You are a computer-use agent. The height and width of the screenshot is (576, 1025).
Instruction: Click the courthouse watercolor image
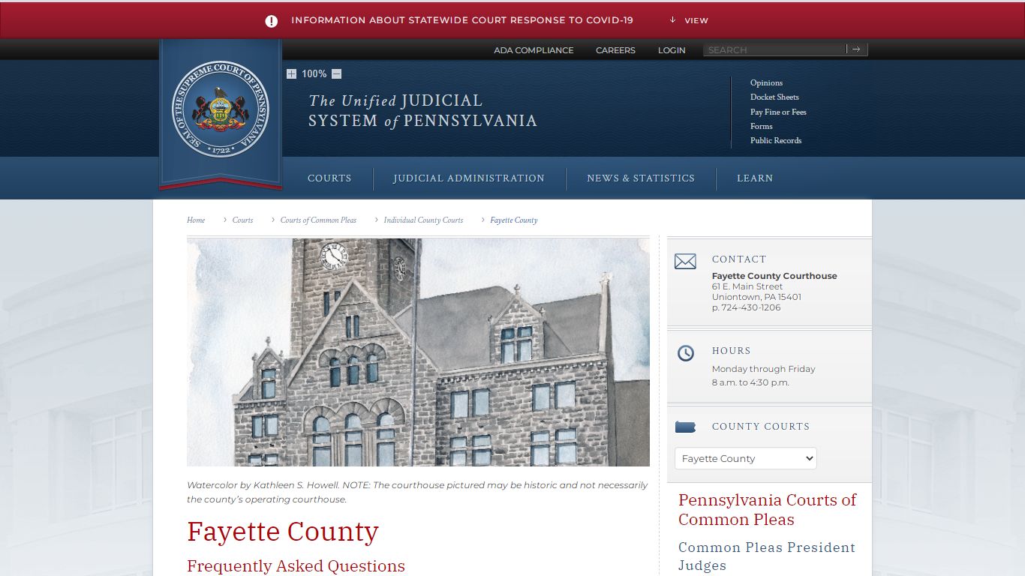tap(418, 352)
